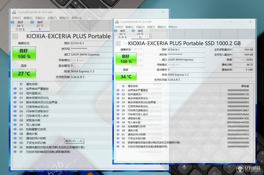Select the 27 °C F: disk tab
264x175 pixels.
pos(40,26)
